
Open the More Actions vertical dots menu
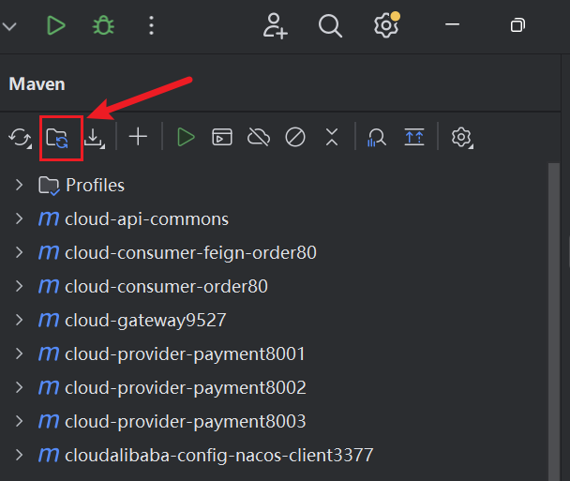point(151,26)
